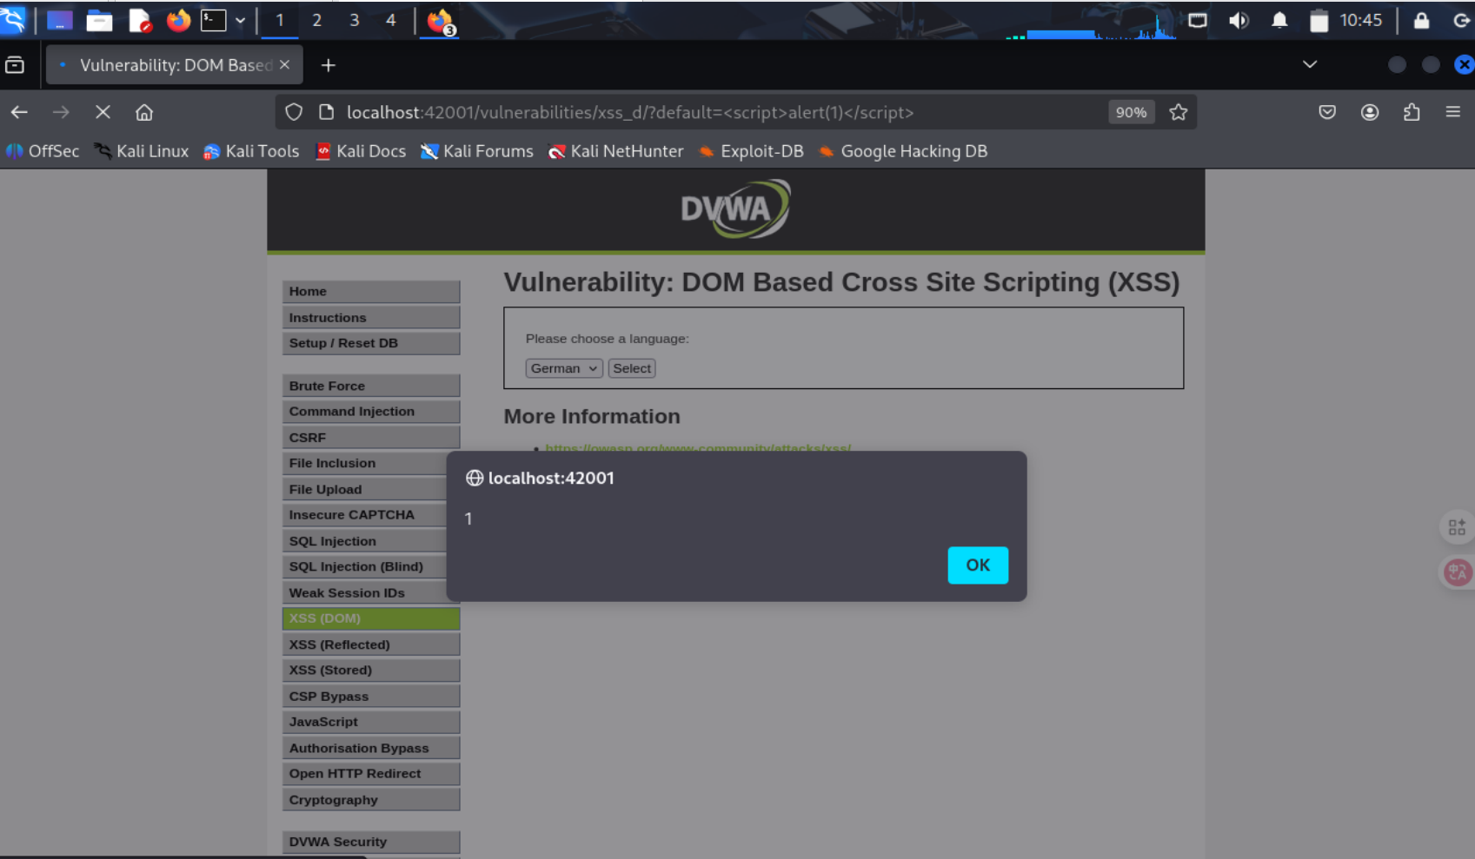This screenshot has height=859, width=1475.
Task: Open the Command Injection page
Action: pyautogui.click(x=371, y=412)
